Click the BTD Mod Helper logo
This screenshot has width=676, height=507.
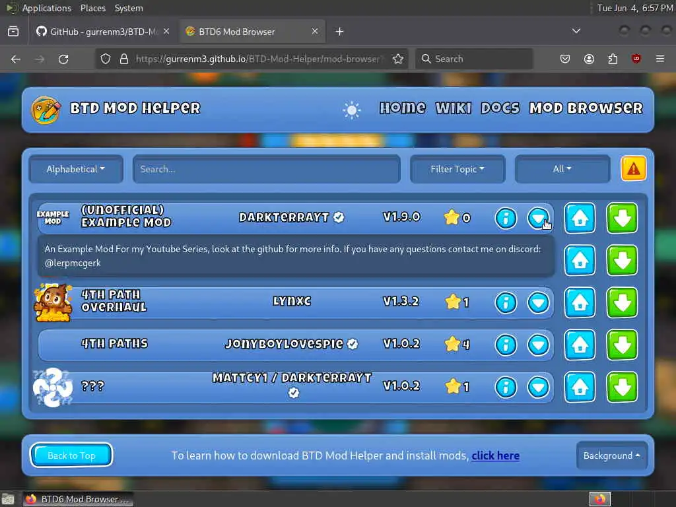pyautogui.click(x=46, y=110)
